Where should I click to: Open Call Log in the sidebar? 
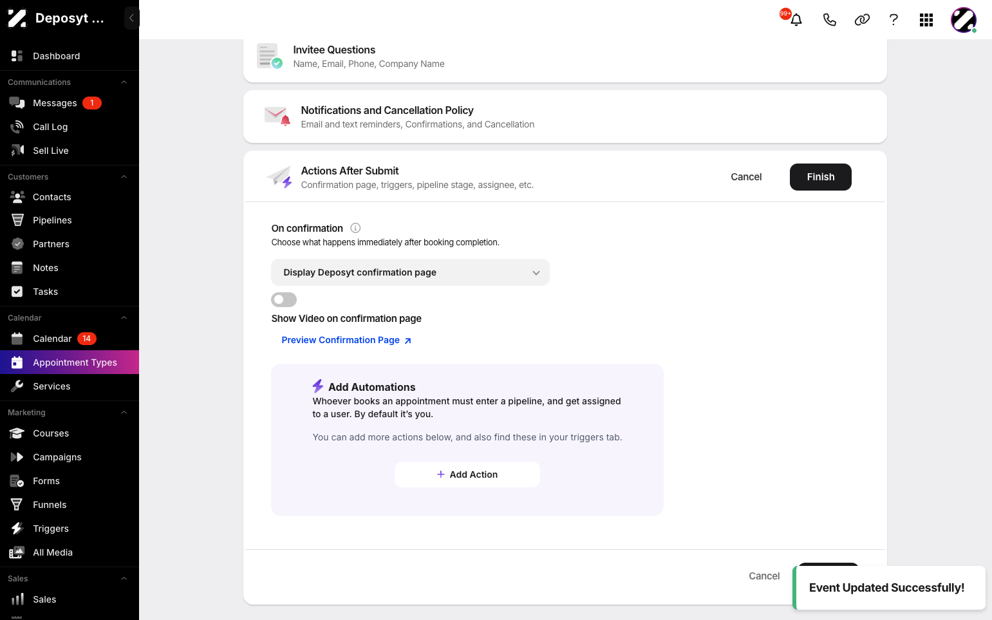pyautogui.click(x=70, y=127)
